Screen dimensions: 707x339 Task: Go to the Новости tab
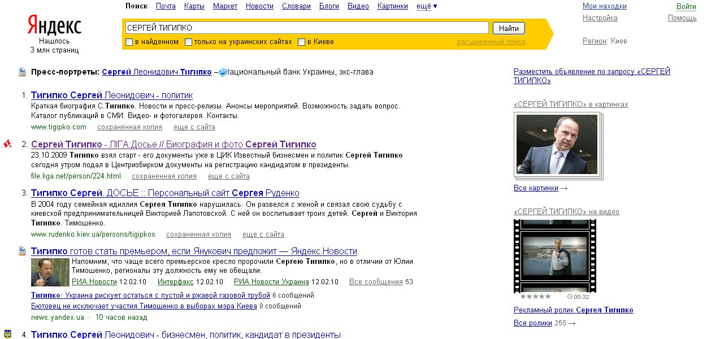coord(259,6)
